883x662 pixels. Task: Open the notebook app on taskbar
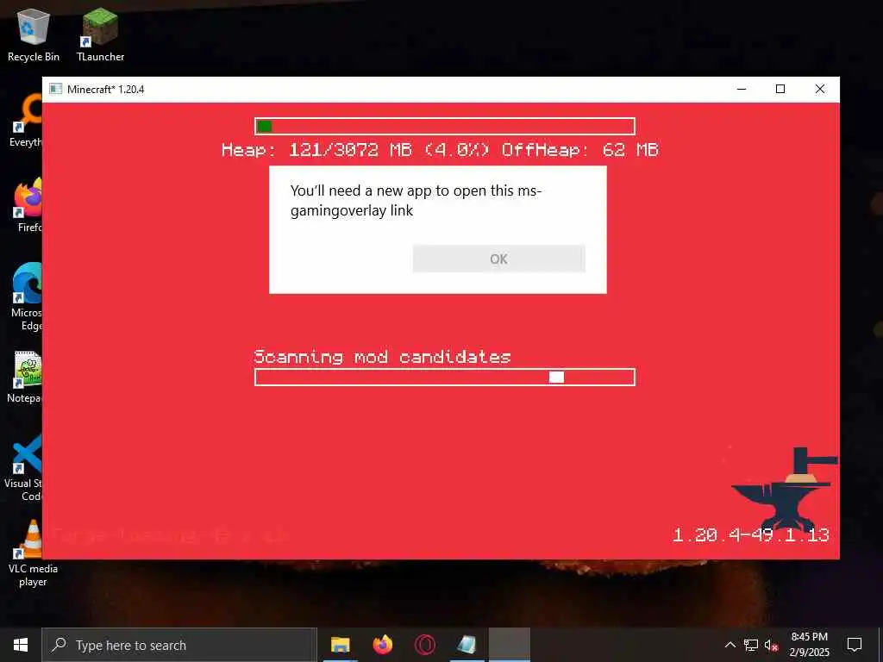pos(467,645)
